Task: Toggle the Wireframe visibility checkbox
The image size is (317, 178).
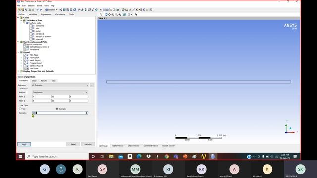Action: (x=25, y=49)
